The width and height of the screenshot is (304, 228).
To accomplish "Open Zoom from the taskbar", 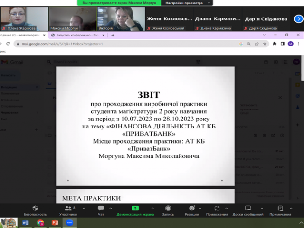I will [x=70, y=223].
